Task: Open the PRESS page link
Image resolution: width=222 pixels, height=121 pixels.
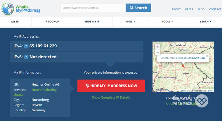Action: (x=189, y=9)
